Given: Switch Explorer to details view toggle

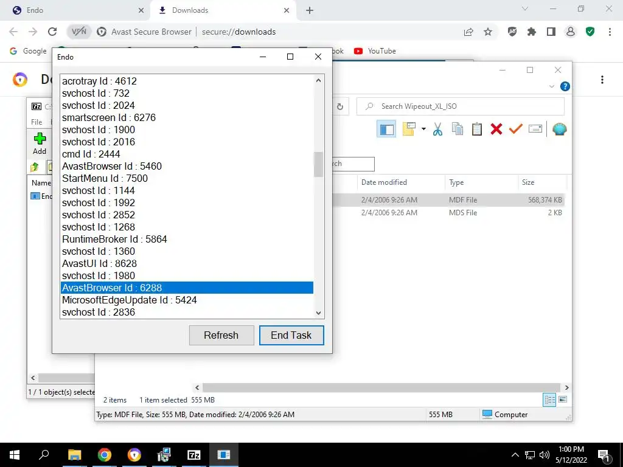Looking at the screenshot, I should 550,400.
